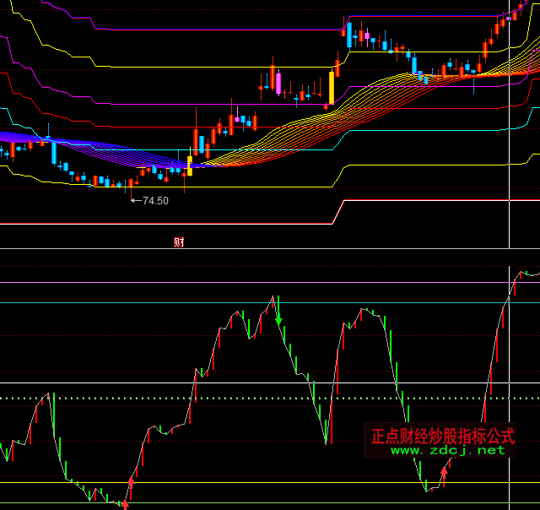The width and height of the screenshot is (540, 510).
Task: Open the www.zdcj.net website link
Action: (447, 450)
